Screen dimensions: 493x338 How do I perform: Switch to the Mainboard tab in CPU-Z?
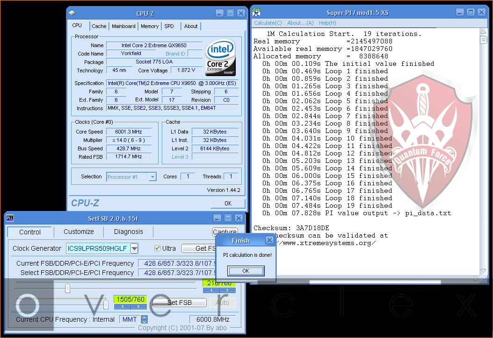(x=123, y=26)
